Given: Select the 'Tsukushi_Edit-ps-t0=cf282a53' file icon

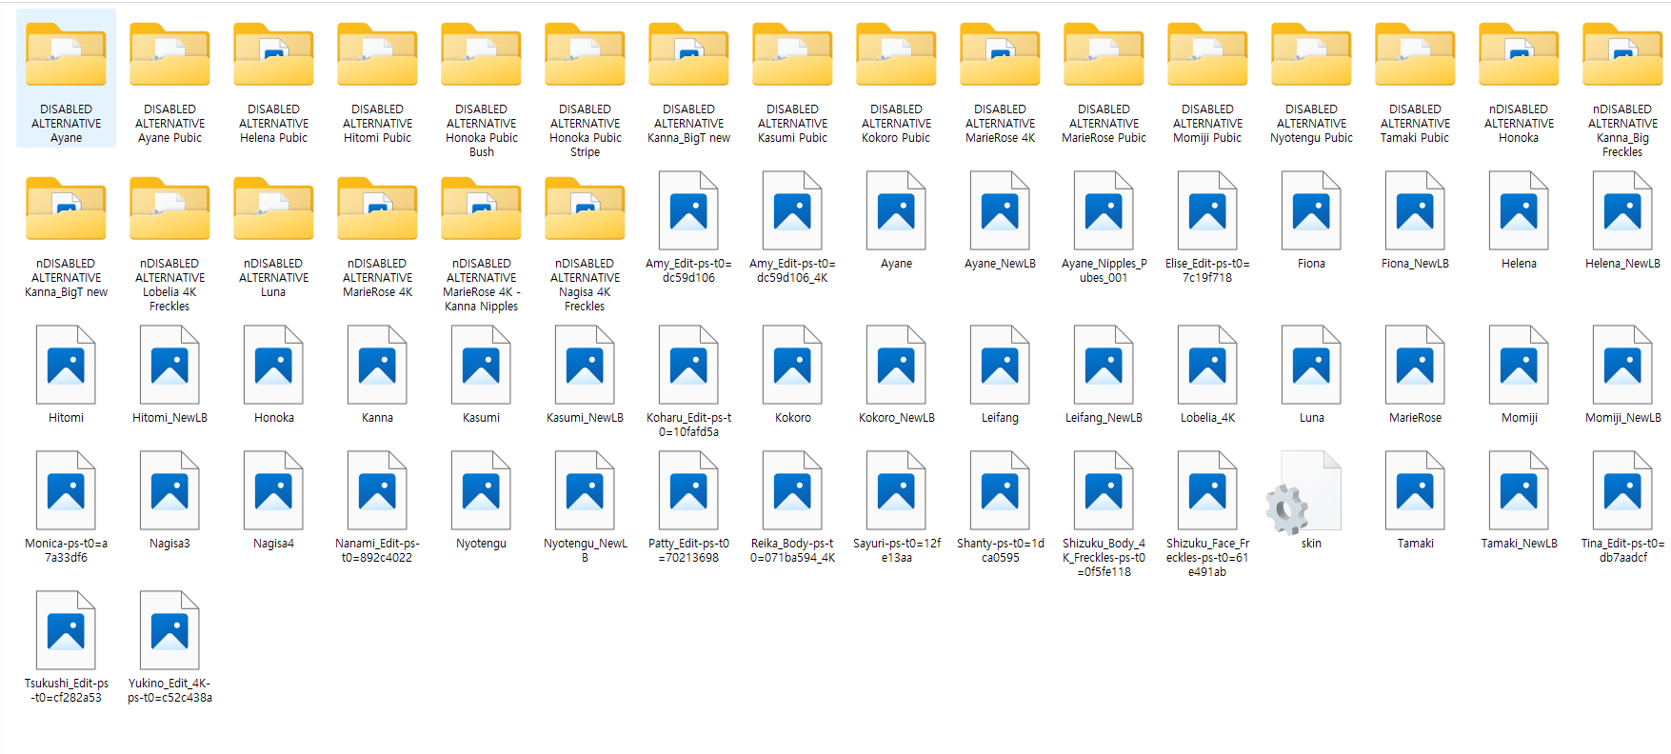Looking at the screenshot, I should (66, 630).
